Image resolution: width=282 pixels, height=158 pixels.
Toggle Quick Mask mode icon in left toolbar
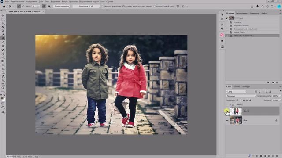pyautogui.click(x=3, y=104)
